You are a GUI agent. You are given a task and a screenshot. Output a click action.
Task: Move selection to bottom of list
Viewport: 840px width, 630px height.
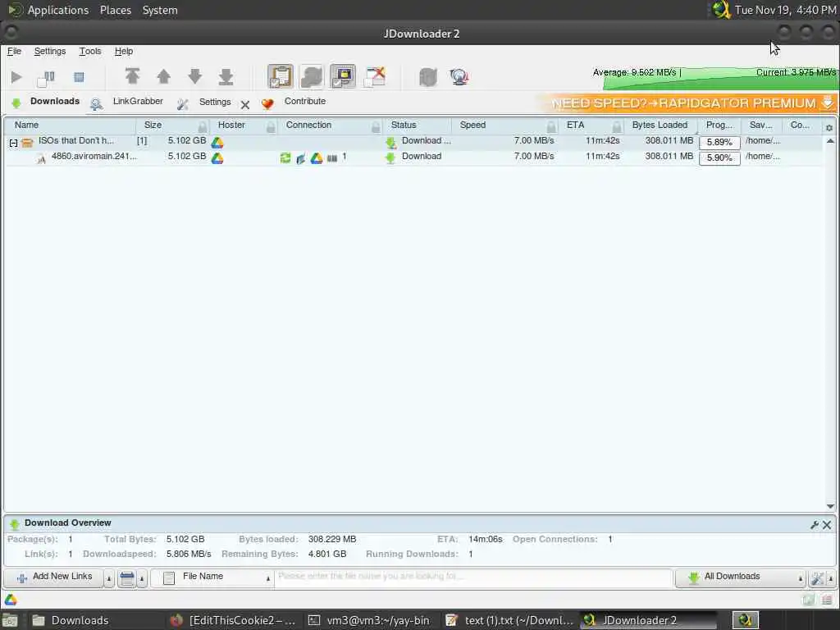[x=226, y=76]
